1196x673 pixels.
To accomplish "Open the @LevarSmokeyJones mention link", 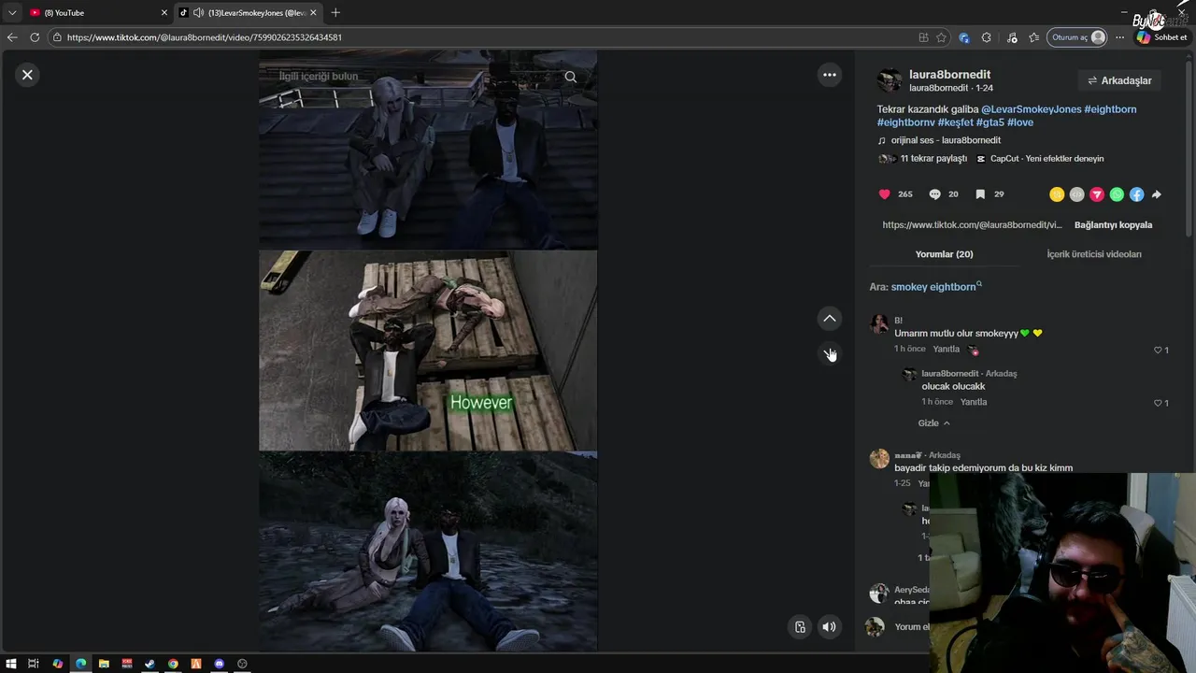I will pyautogui.click(x=1031, y=109).
